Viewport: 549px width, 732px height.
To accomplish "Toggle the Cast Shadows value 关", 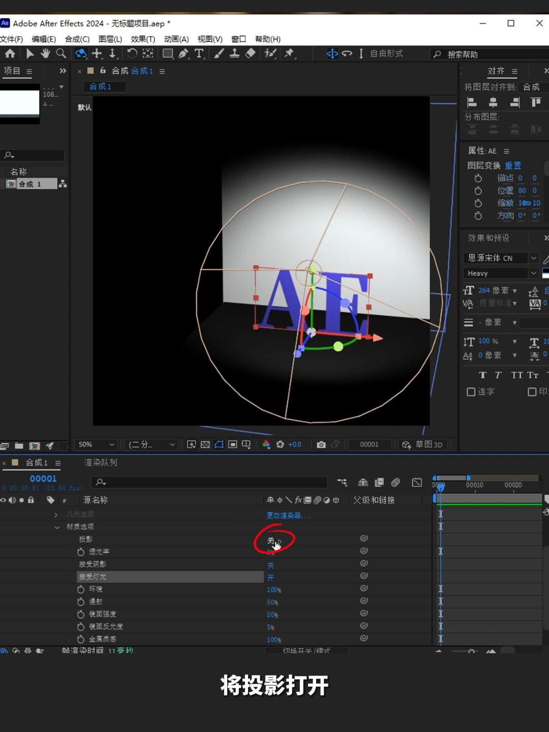I will coord(271,540).
